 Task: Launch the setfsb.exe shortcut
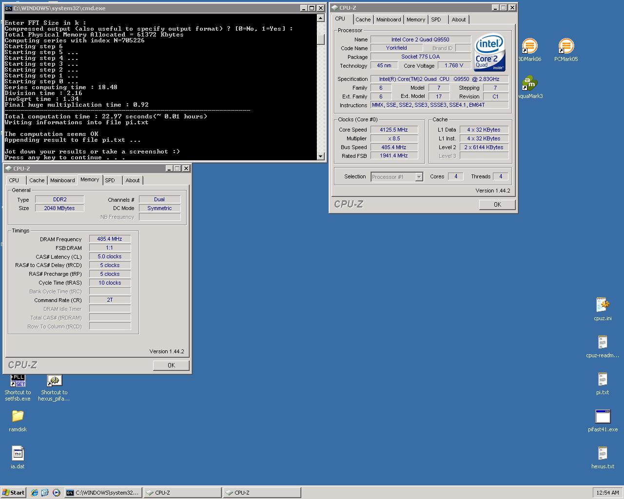click(x=18, y=381)
